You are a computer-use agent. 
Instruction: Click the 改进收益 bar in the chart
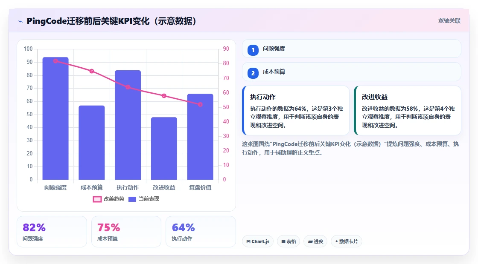[x=164, y=149]
